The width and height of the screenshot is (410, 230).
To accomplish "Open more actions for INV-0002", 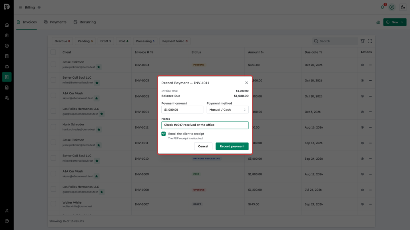I will 370,96.
